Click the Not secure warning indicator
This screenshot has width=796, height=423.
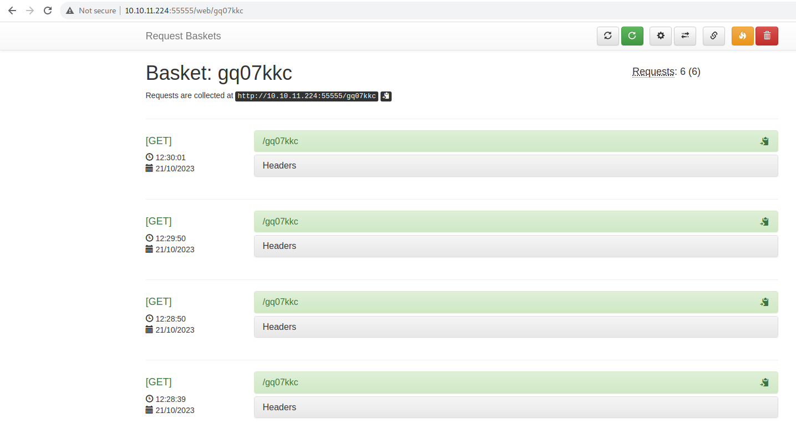click(x=91, y=11)
